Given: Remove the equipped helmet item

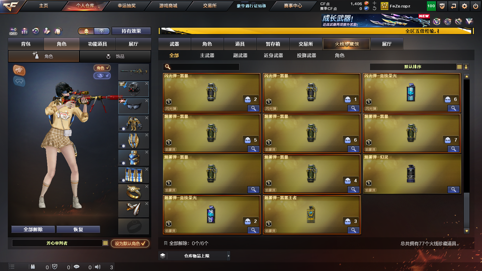Looking at the screenshot, I should click(147, 83).
